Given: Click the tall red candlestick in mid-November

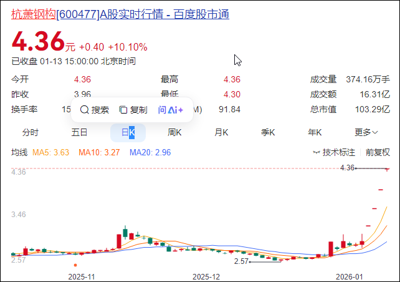Looking at the screenshot, I should coord(119,241).
